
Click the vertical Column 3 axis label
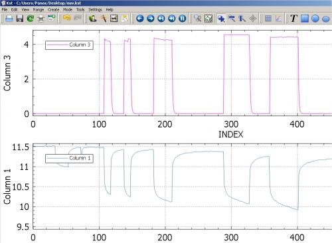(x=7, y=73)
